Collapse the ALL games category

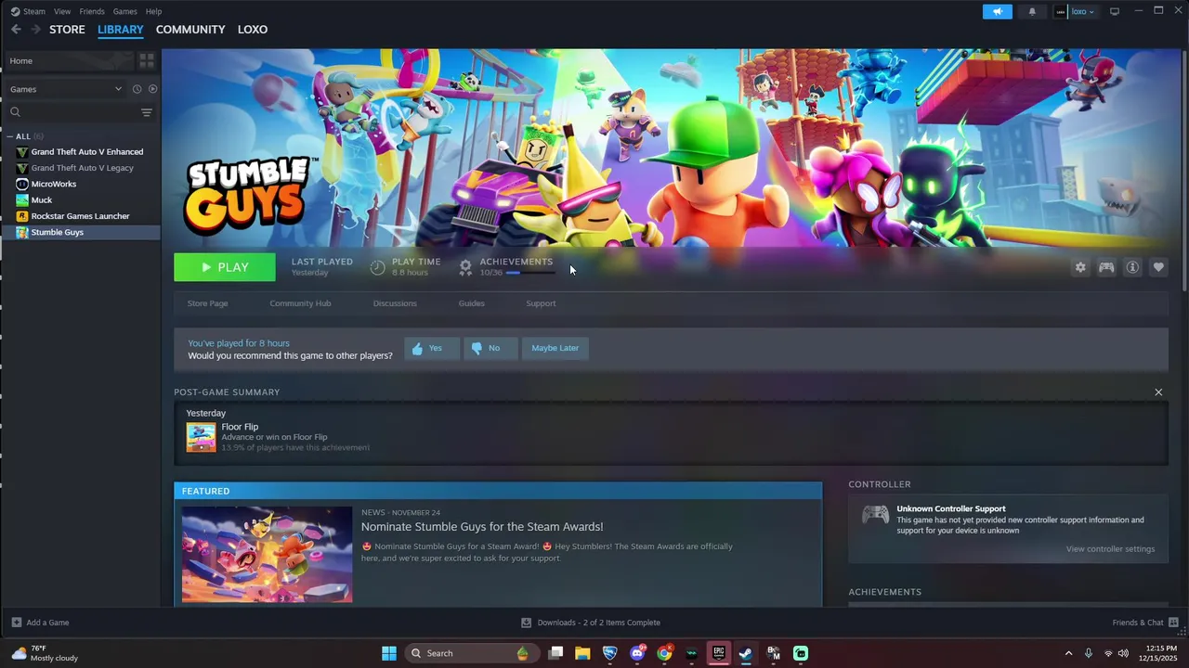(x=10, y=136)
